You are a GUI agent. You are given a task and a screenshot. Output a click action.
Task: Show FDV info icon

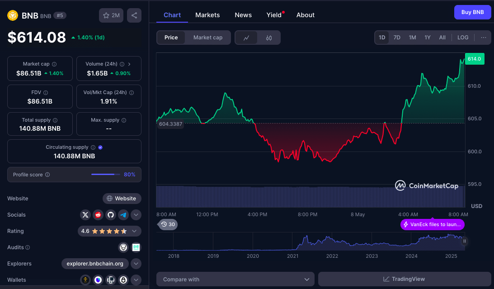click(46, 93)
